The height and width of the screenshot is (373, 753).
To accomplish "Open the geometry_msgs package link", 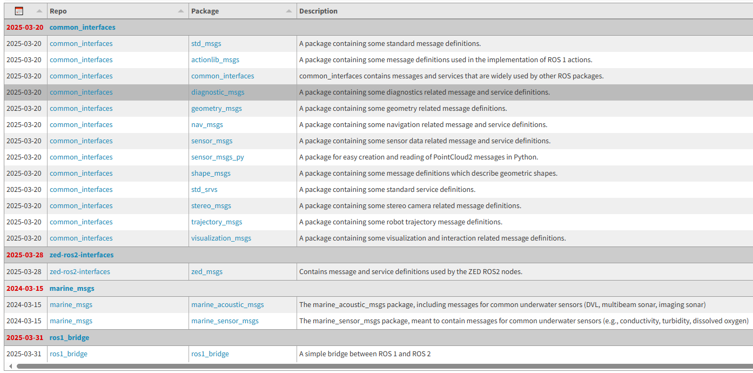I will 217,108.
